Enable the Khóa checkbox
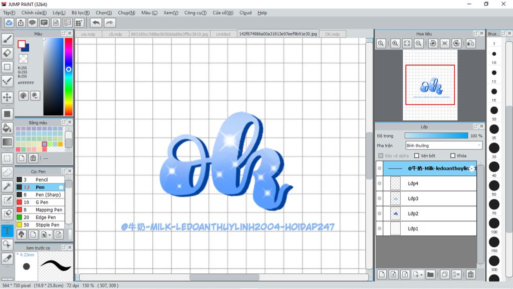Viewport: 513px width, 289px height. coord(453,156)
